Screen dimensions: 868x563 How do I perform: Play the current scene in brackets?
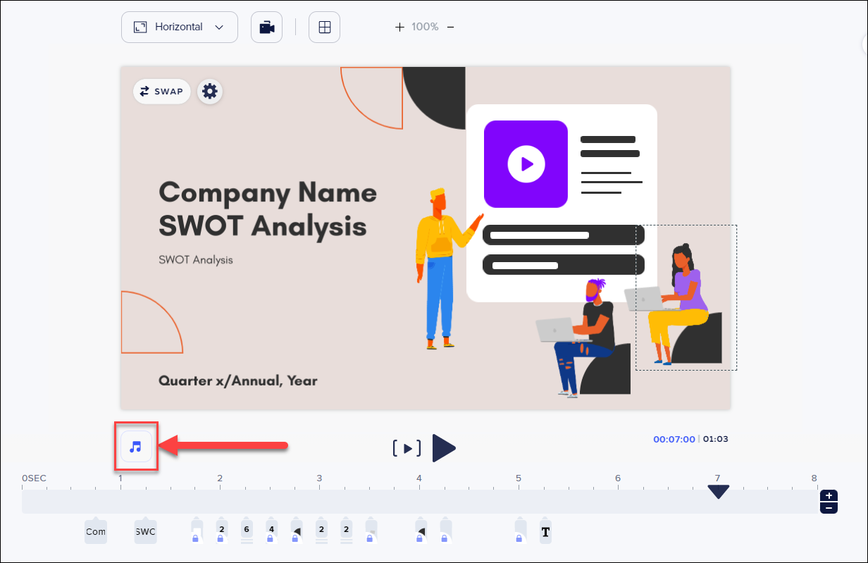(x=407, y=448)
